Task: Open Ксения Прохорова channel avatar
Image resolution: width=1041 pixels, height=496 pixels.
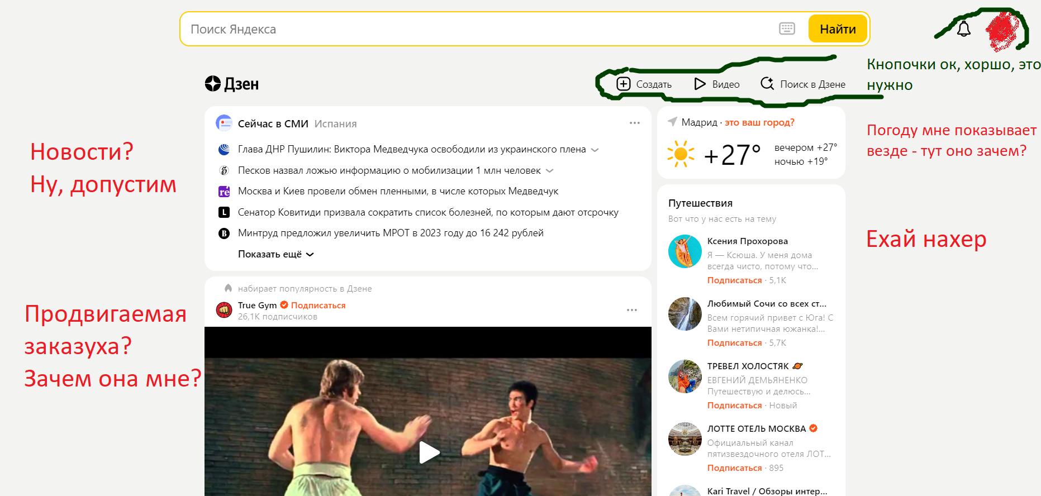Action: (x=685, y=251)
